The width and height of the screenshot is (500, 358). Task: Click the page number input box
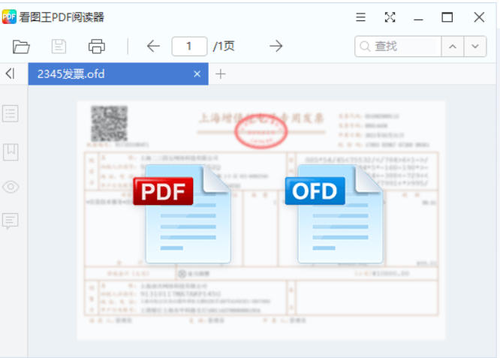pos(189,47)
